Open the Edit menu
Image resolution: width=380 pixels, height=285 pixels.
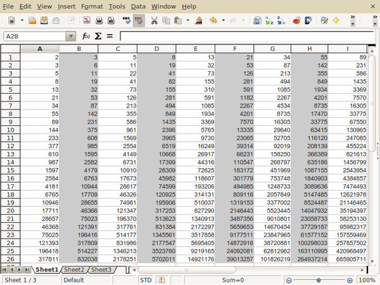coord(25,6)
